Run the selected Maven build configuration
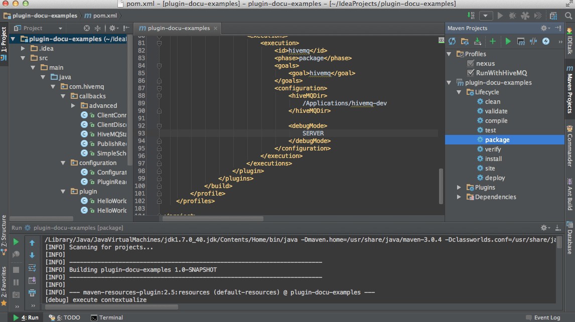This screenshot has height=322, width=575. click(x=508, y=41)
